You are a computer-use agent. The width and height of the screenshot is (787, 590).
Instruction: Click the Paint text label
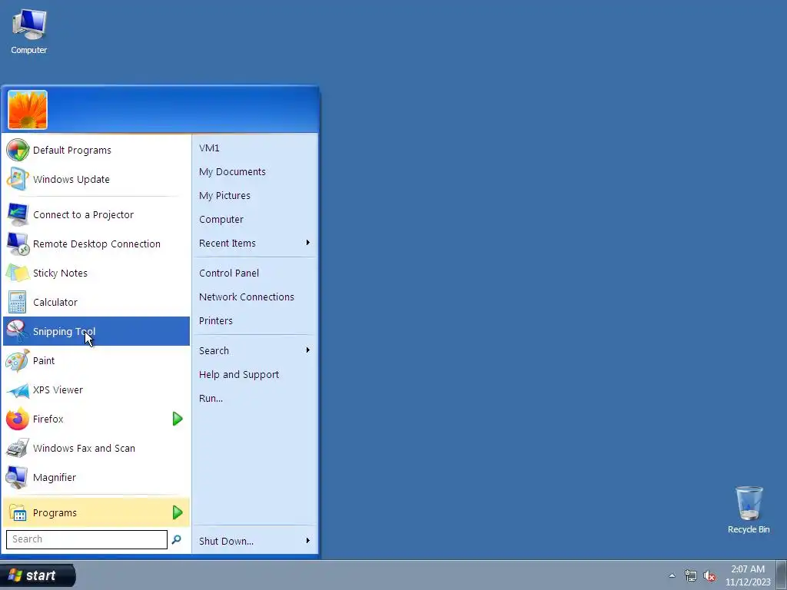tap(44, 361)
